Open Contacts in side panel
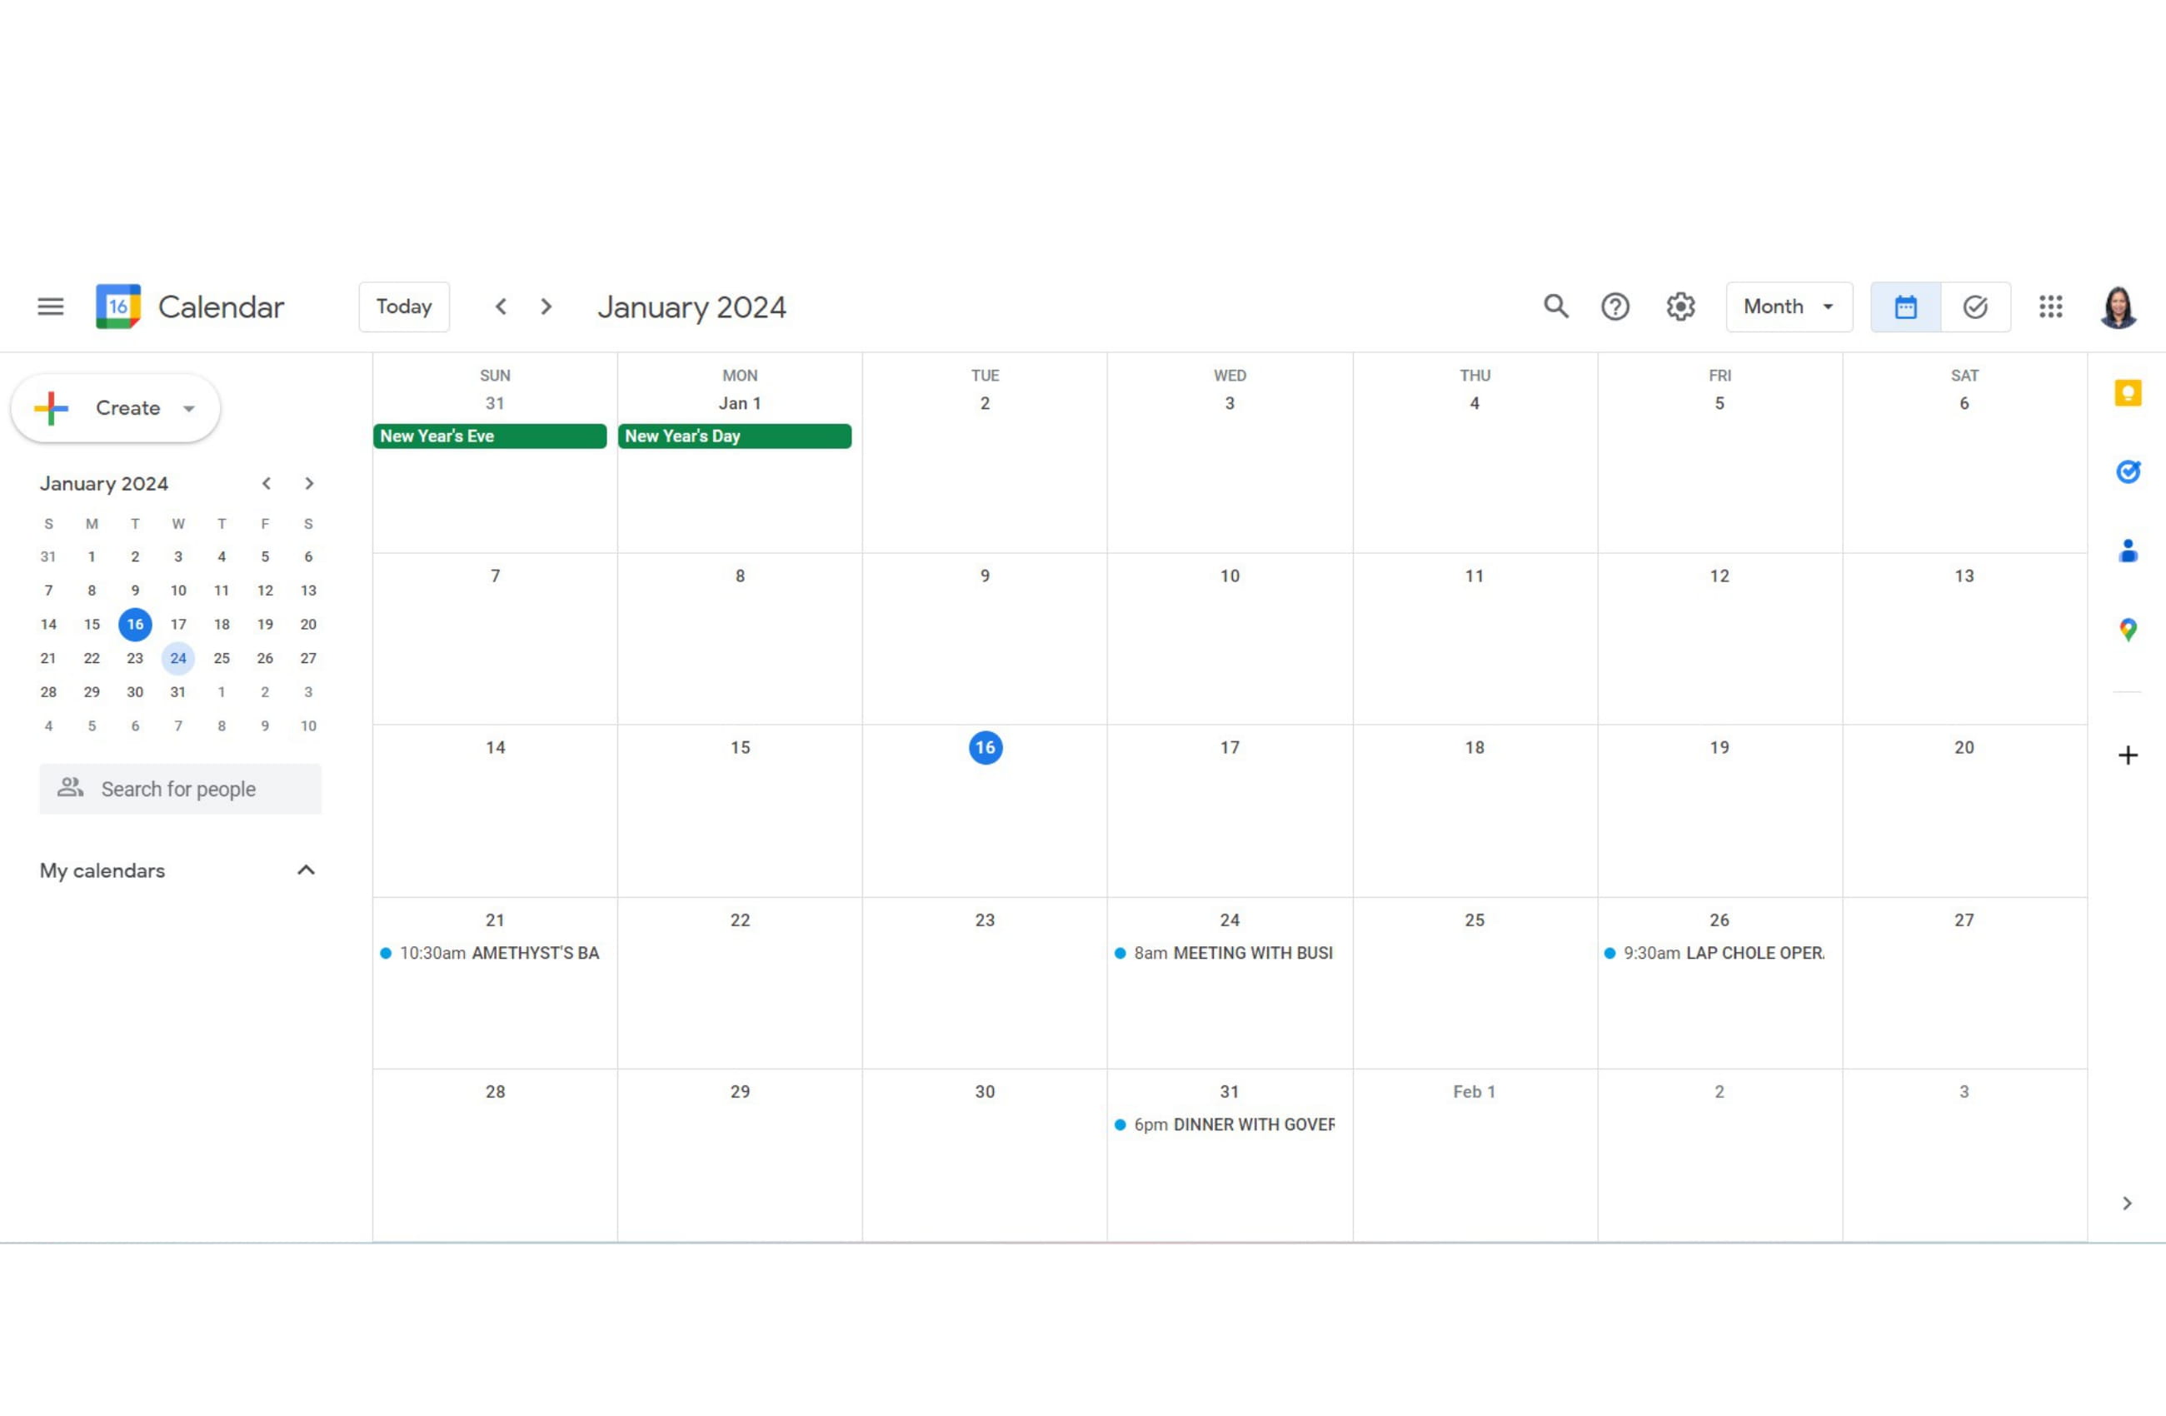The width and height of the screenshot is (2166, 1416). 2127,551
